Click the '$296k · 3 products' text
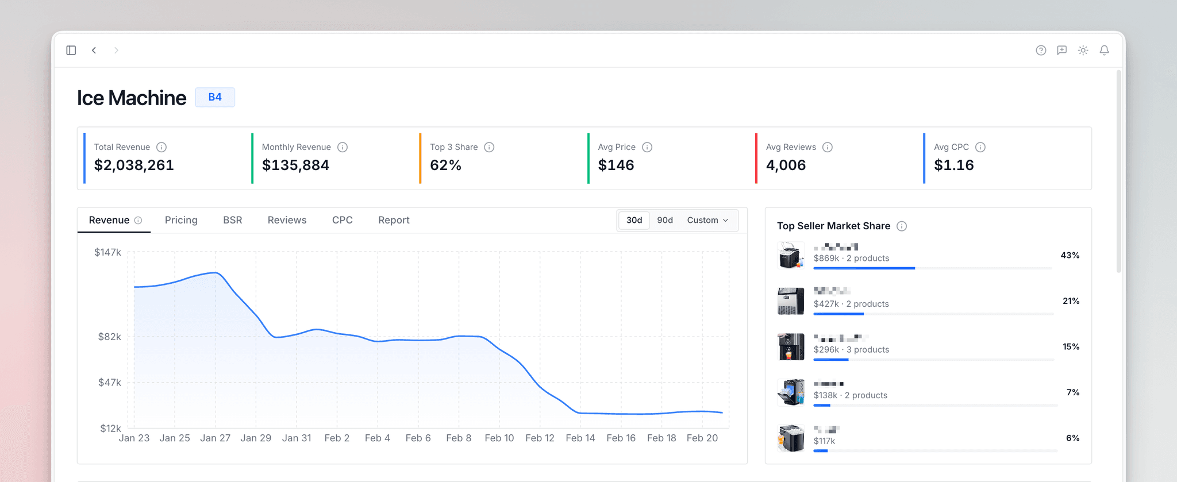1177x482 pixels. pos(851,349)
